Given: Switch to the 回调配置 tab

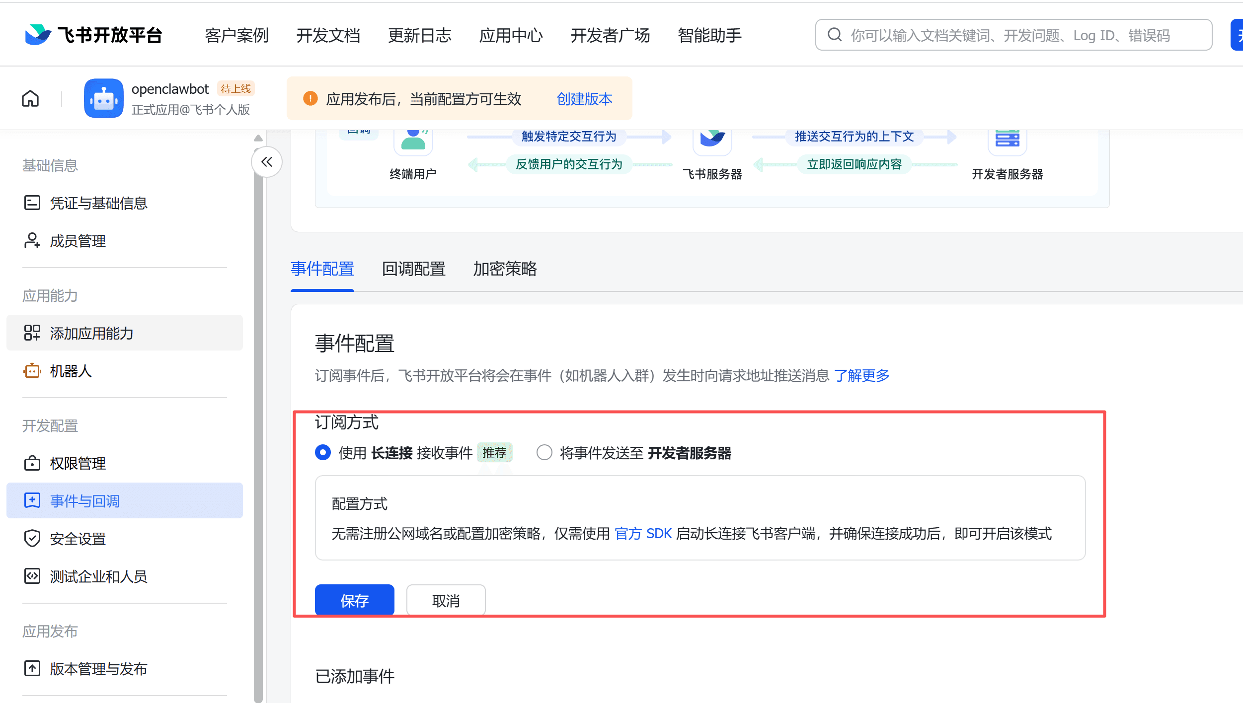Looking at the screenshot, I should 413,269.
